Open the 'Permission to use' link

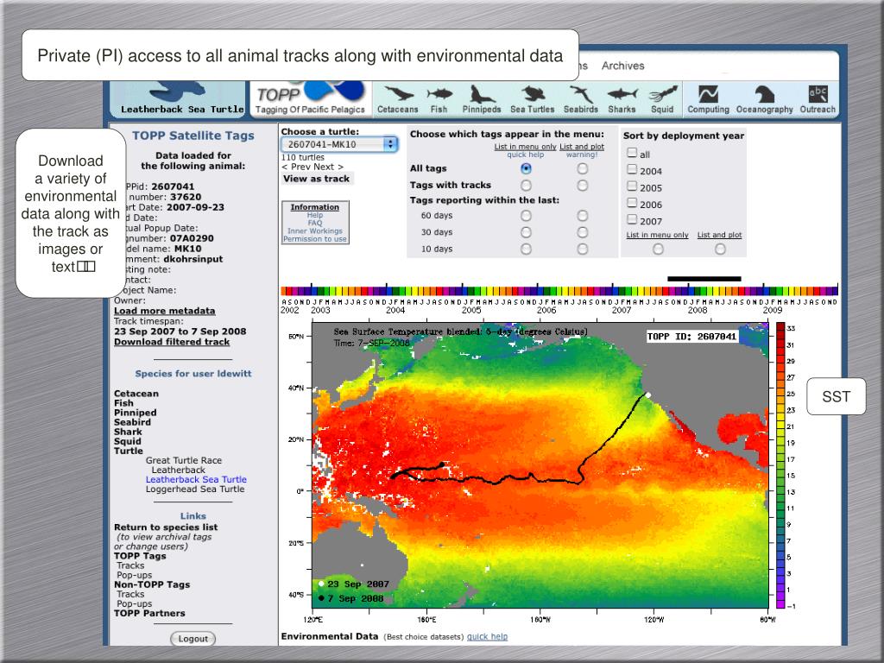point(314,239)
